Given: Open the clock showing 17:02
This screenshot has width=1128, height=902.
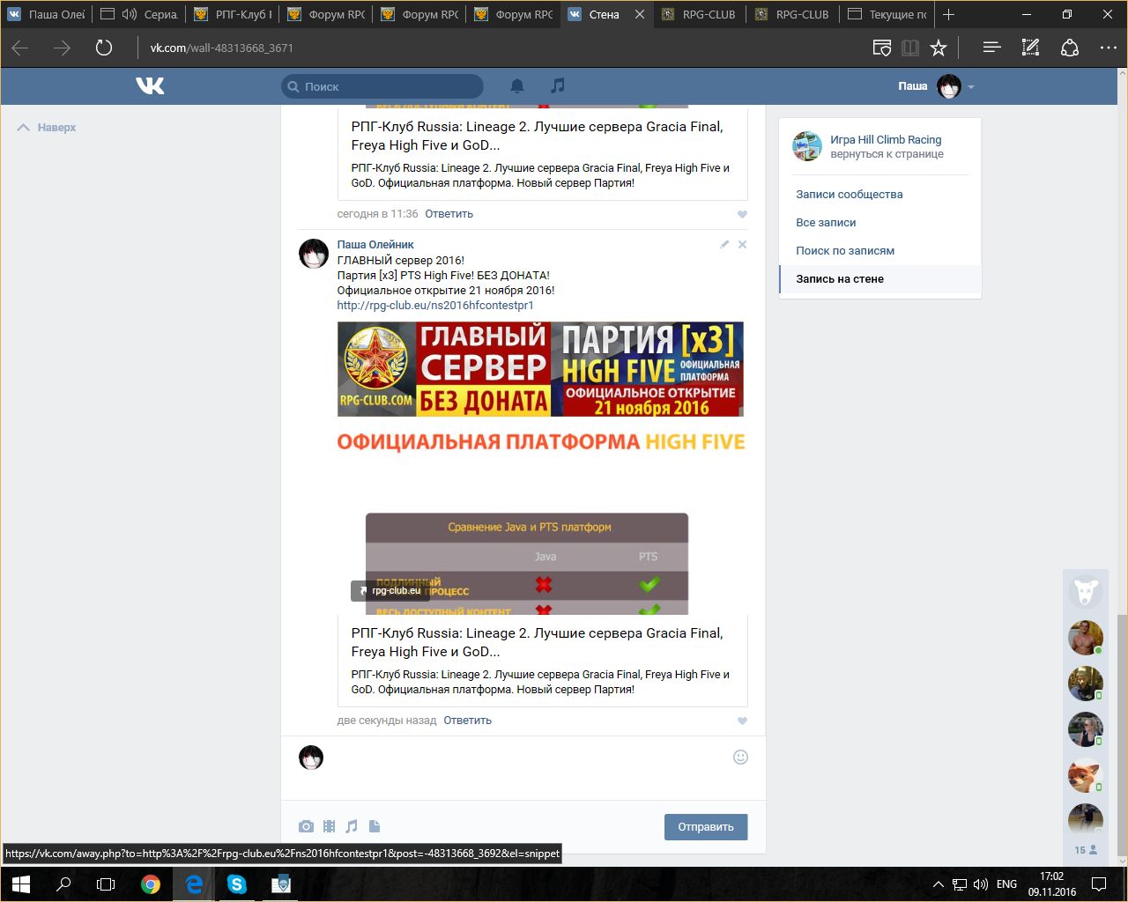Looking at the screenshot, I should [1052, 884].
